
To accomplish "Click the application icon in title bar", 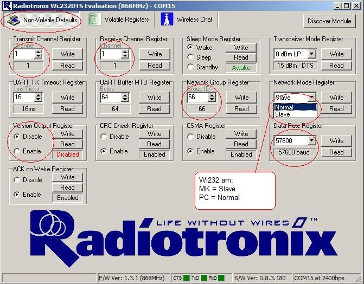I will click(x=5, y=5).
